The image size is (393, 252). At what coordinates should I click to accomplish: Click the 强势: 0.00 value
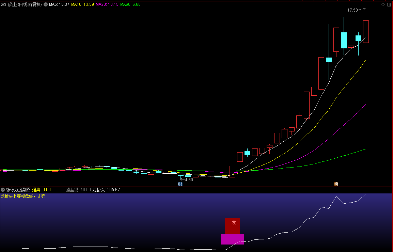coord(41,190)
